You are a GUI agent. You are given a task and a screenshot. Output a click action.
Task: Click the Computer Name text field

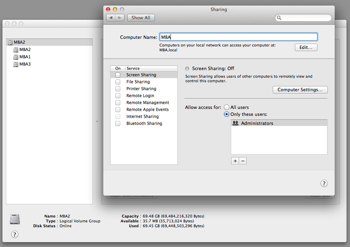pos(238,37)
